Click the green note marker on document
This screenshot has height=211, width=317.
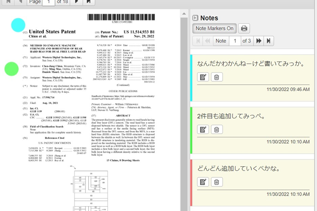(x=12, y=69)
